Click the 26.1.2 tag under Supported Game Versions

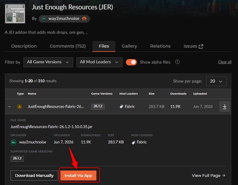[17, 158]
